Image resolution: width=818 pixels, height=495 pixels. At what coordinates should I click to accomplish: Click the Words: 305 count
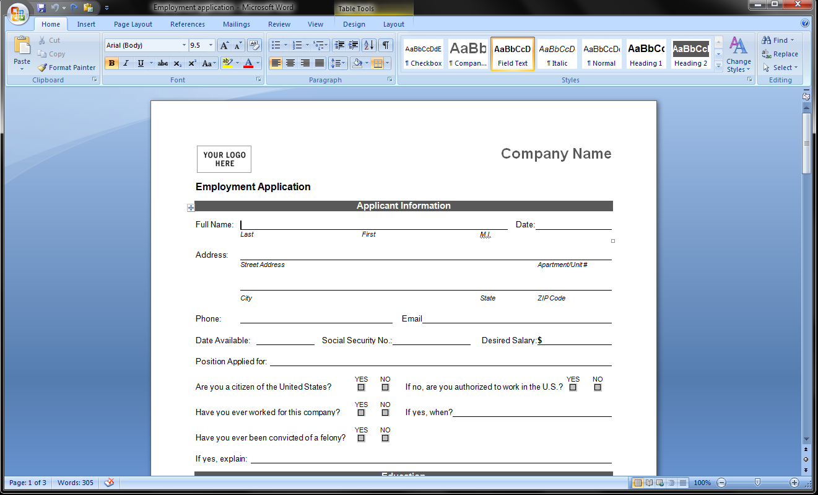76,483
